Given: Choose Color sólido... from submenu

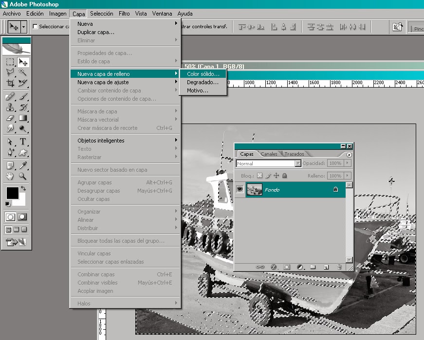Looking at the screenshot, I should [203, 74].
